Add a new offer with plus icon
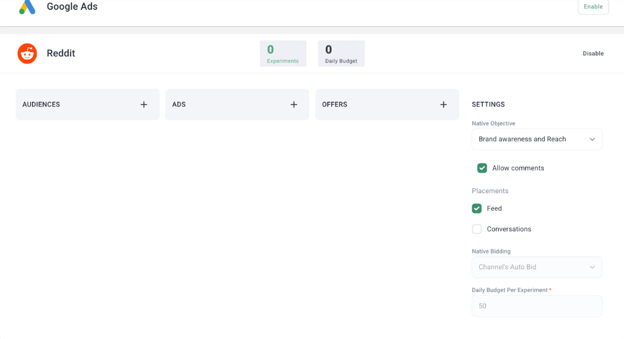This screenshot has height=339, width=624. coord(443,104)
